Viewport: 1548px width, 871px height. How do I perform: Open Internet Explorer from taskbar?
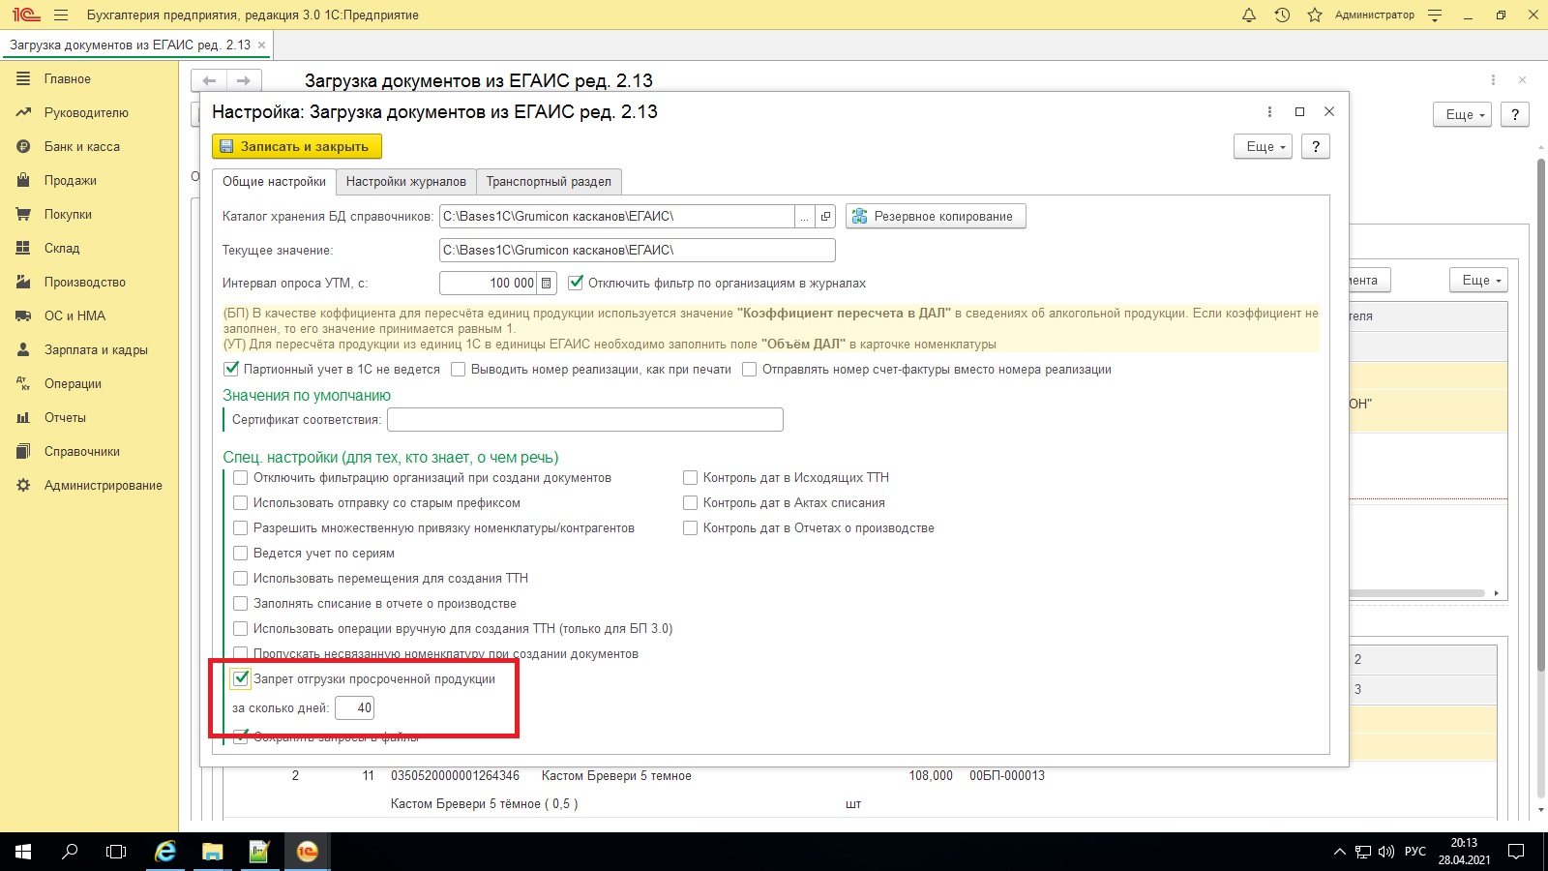point(166,852)
